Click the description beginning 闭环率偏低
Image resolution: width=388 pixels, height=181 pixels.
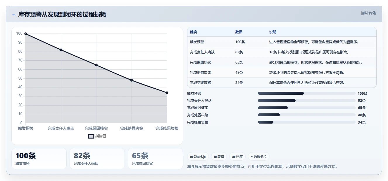[307, 83]
